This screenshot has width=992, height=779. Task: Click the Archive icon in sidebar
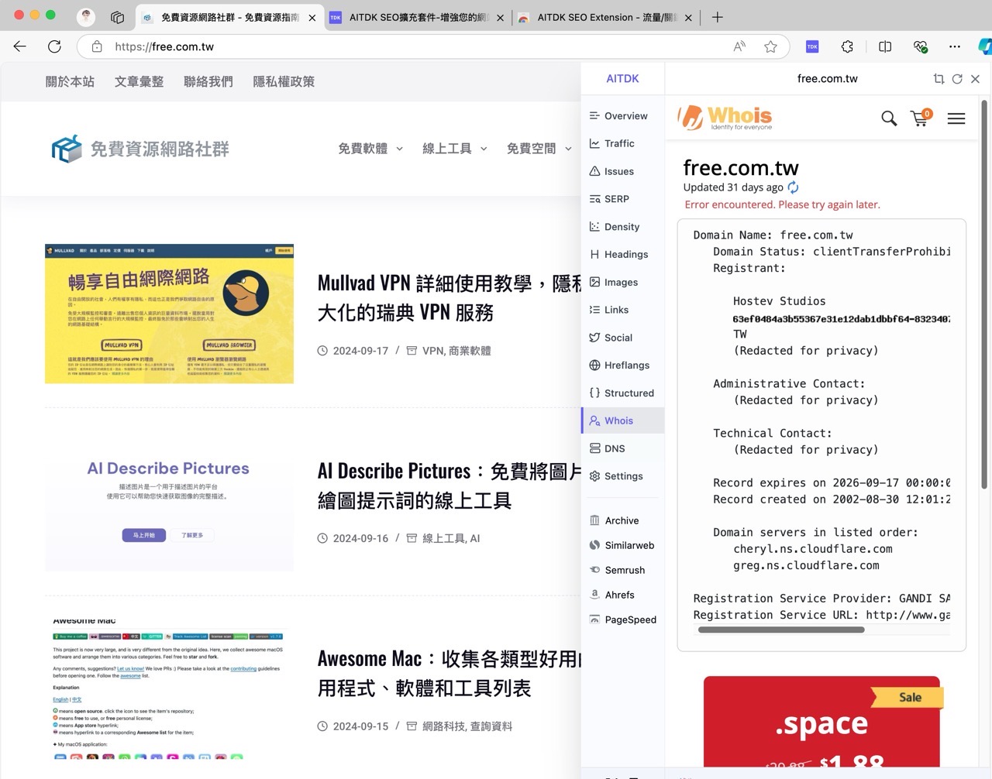point(594,521)
